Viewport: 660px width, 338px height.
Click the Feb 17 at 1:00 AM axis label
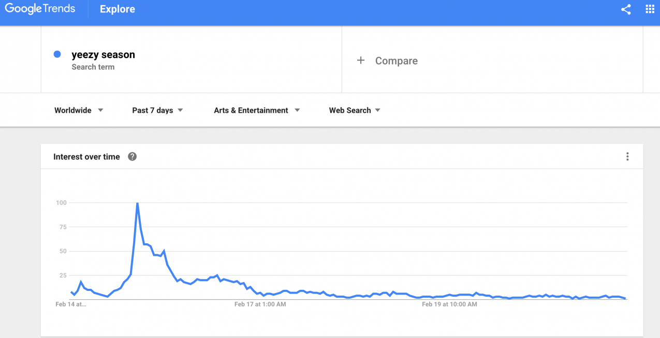(260, 304)
